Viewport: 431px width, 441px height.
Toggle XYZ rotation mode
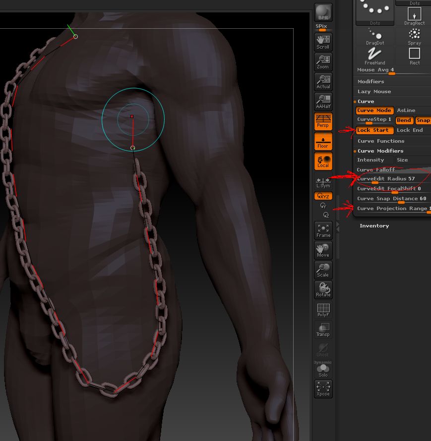click(x=323, y=196)
